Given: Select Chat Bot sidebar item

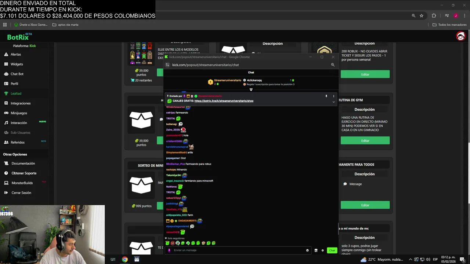Looking at the screenshot, I should click(17, 74).
